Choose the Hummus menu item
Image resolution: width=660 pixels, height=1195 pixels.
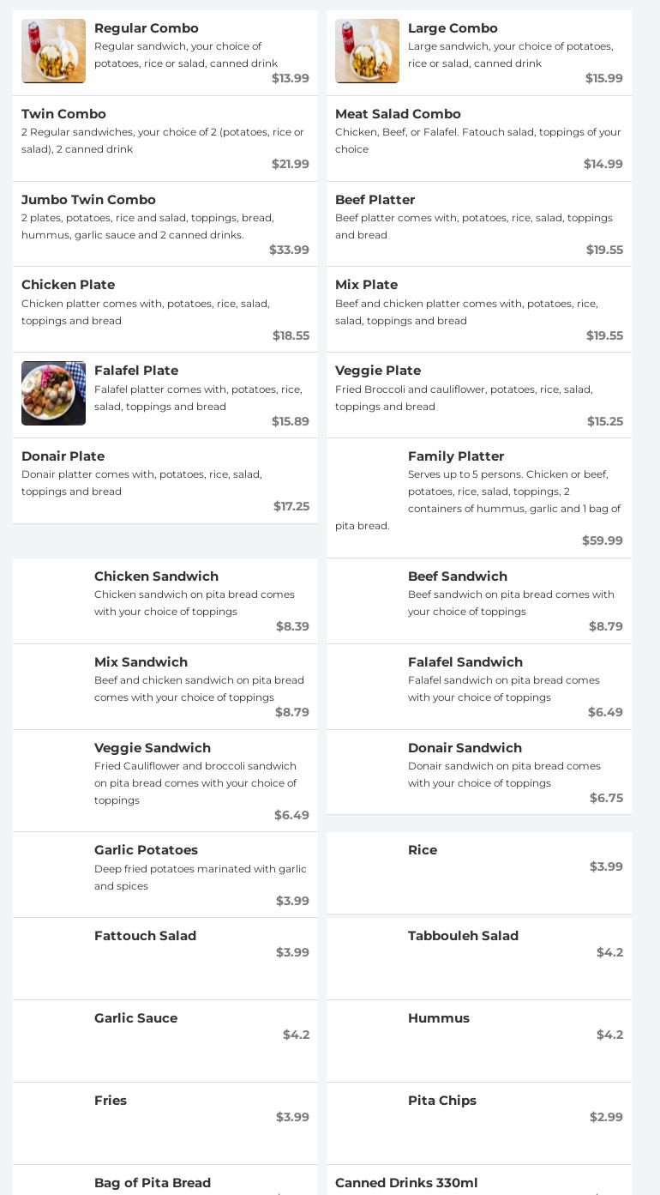pyautogui.click(x=478, y=1040)
